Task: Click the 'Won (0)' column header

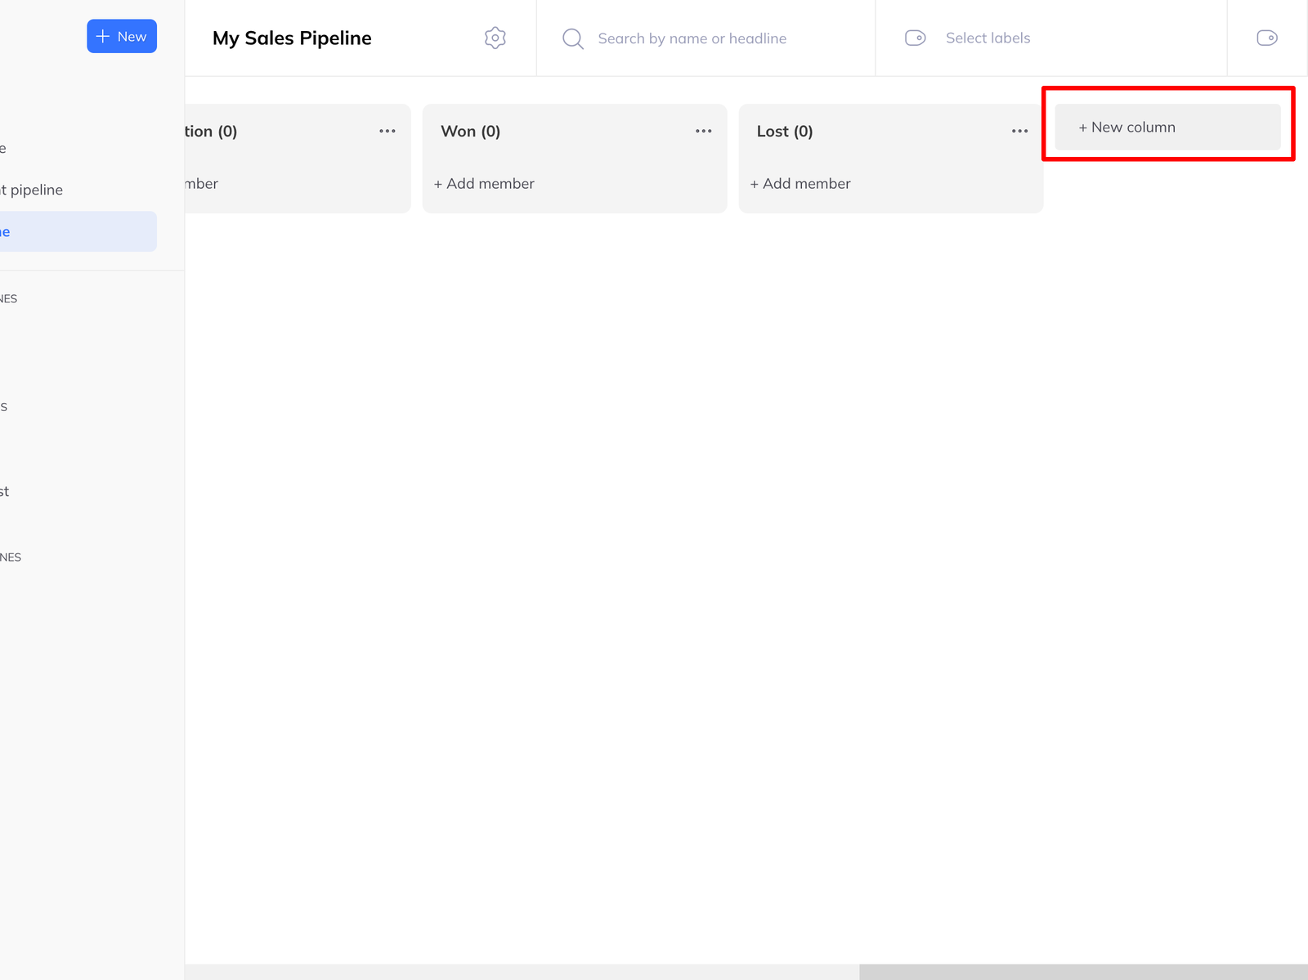Action: click(470, 131)
